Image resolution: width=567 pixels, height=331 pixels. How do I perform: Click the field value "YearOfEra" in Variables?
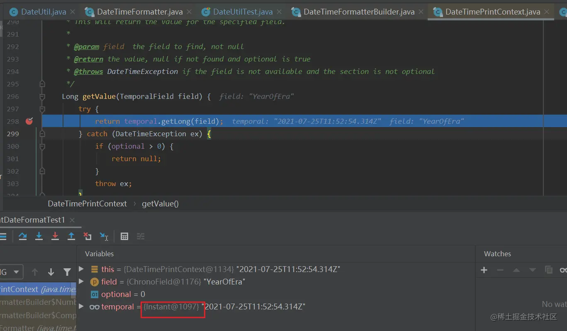[224, 282]
